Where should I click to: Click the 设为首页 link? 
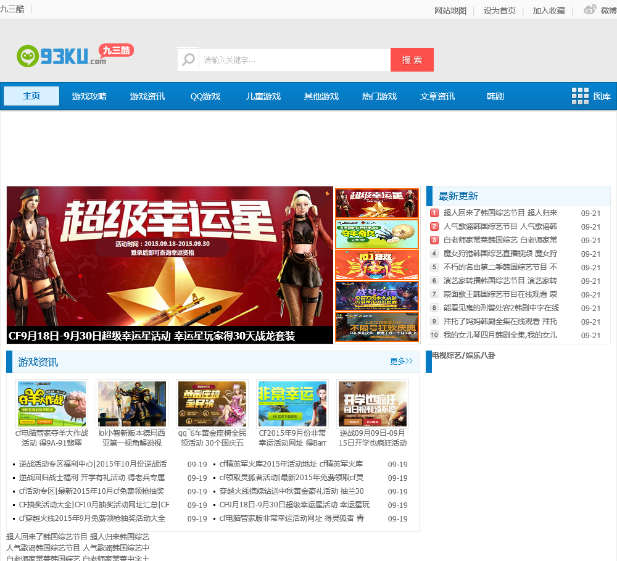[499, 10]
